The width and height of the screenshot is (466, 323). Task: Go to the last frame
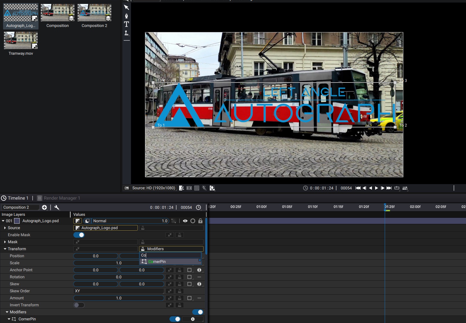click(x=389, y=188)
